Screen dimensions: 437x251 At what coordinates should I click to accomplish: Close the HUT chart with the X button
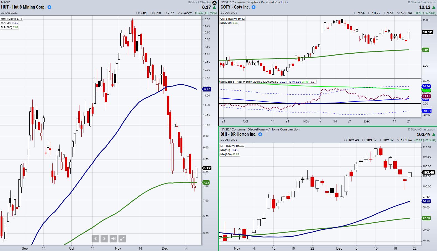(214, 2)
